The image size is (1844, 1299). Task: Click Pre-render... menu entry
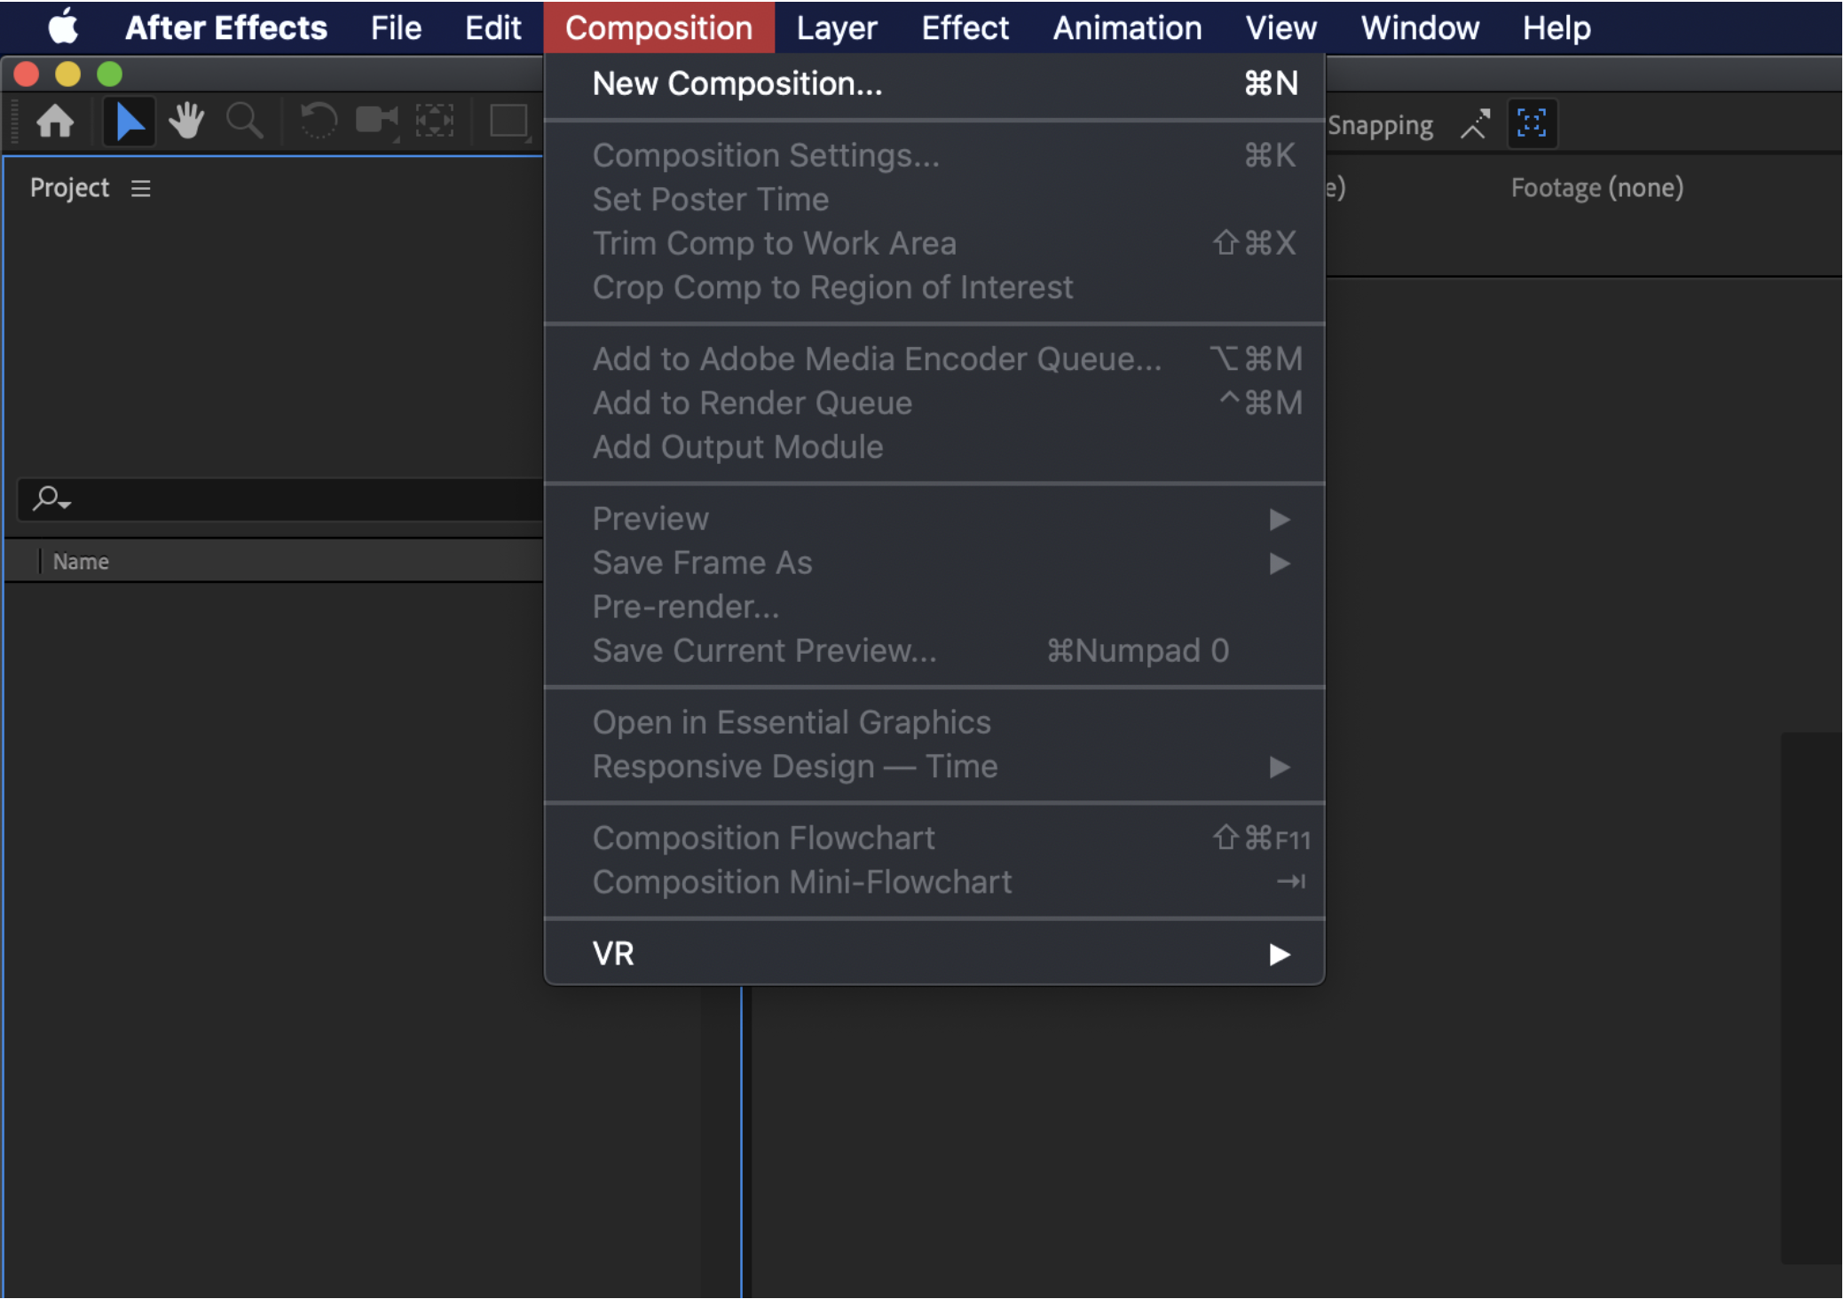[x=934, y=607]
